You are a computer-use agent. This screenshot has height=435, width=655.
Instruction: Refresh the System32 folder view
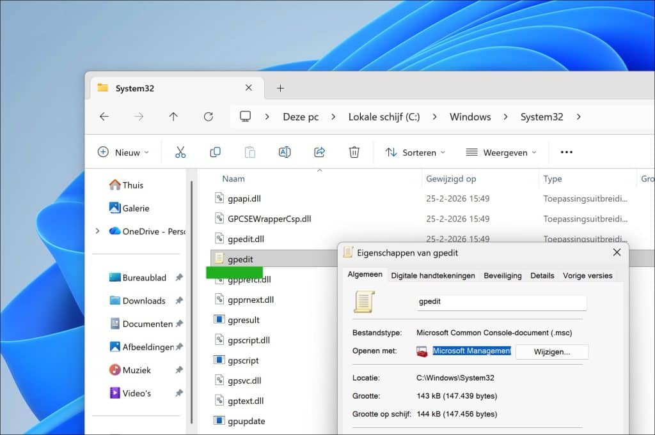pos(208,117)
